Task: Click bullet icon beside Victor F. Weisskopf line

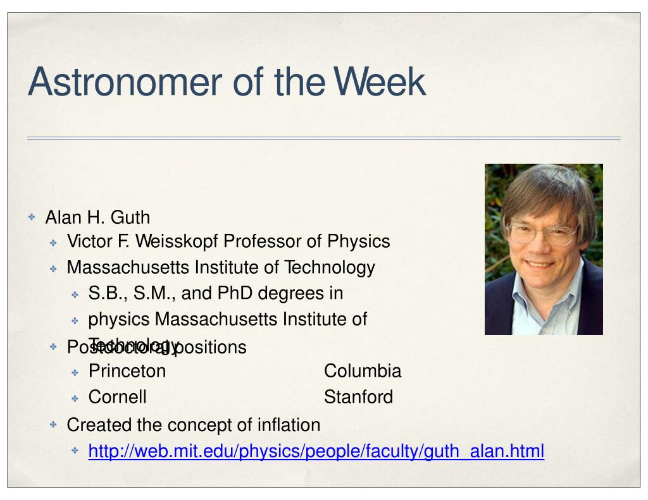Action: click(53, 243)
